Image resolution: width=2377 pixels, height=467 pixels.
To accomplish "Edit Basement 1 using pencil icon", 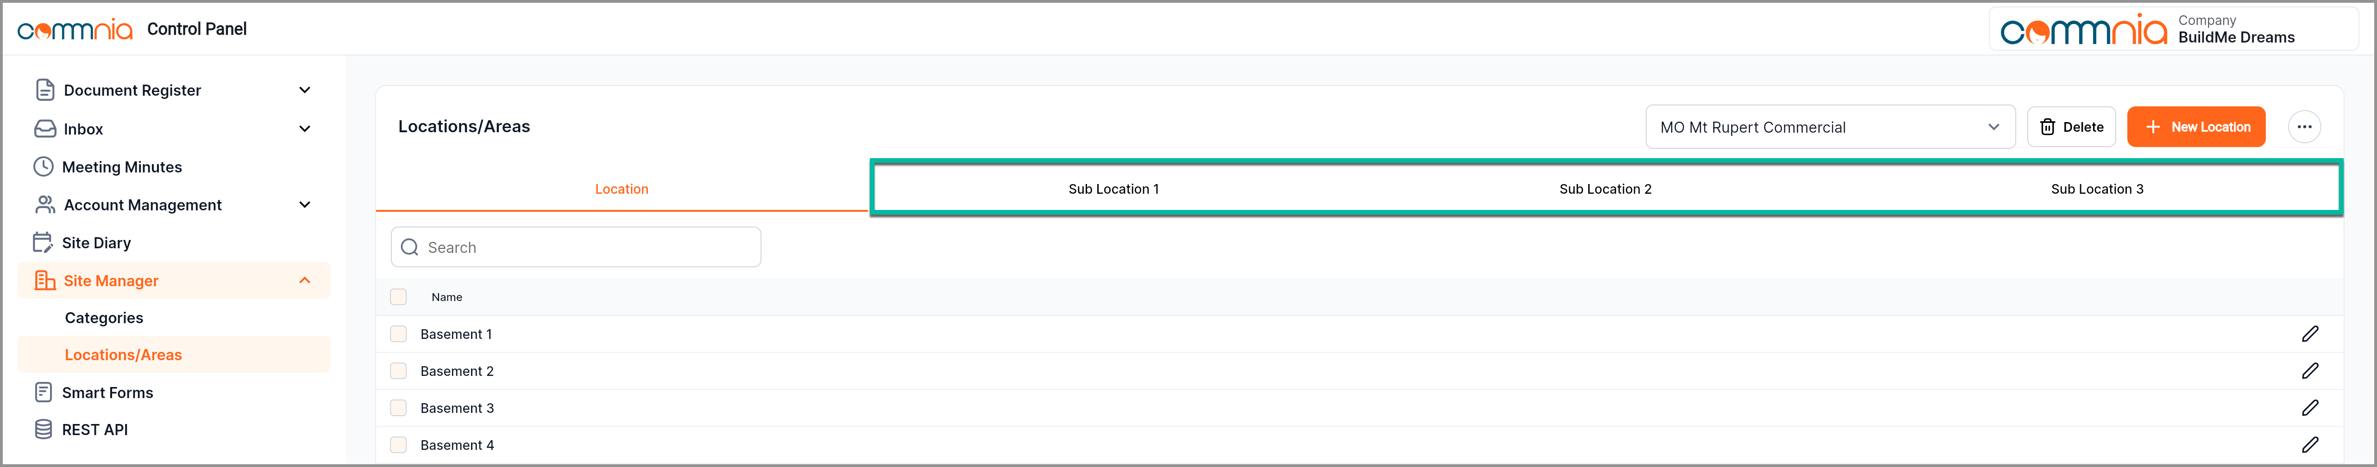I will [x=2310, y=334].
